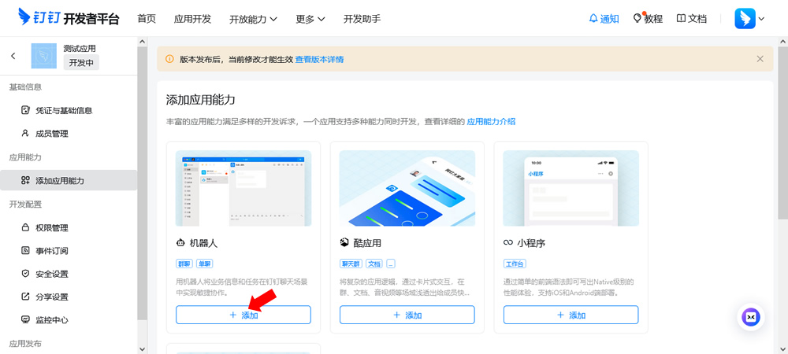This screenshot has height=354, width=788.
Task: Open the user avatar dropdown
Action: pos(749,18)
